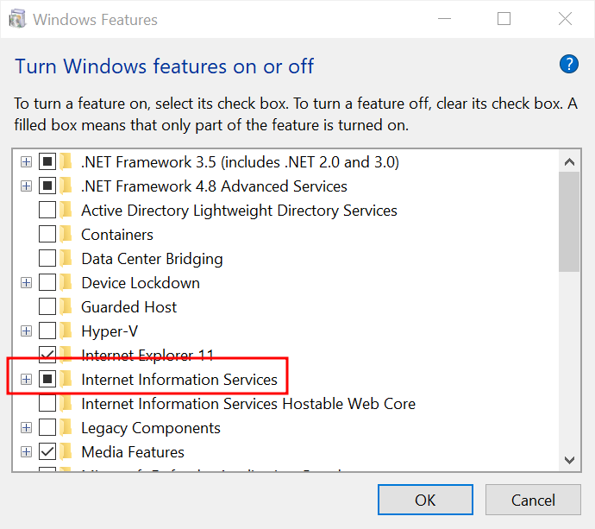This screenshot has height=529, width=595.
Task: Enable the Guarded Host checkbox
Action: 47,307
